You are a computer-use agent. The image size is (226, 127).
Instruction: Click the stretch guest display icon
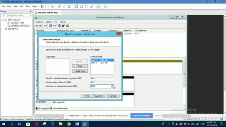click(106, 6)
